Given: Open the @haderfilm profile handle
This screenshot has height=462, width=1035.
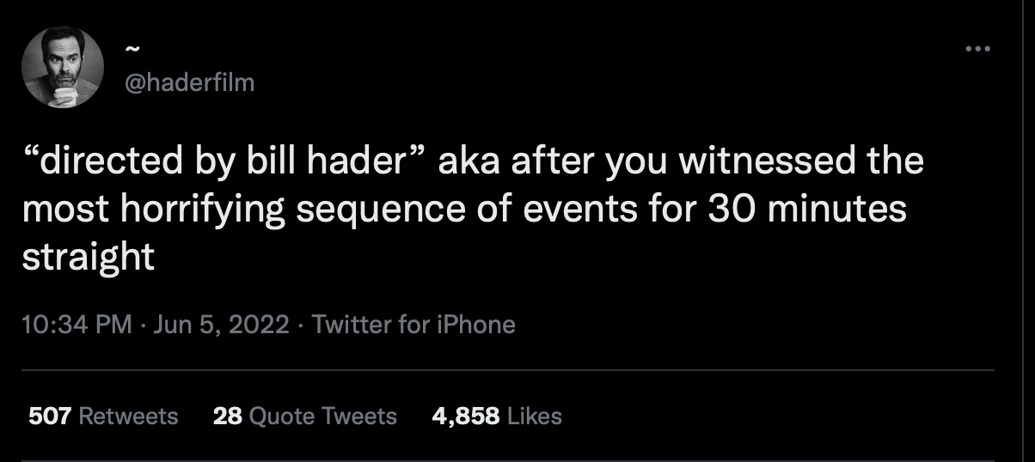Looking at the screenshot, I should coord(190,83).
